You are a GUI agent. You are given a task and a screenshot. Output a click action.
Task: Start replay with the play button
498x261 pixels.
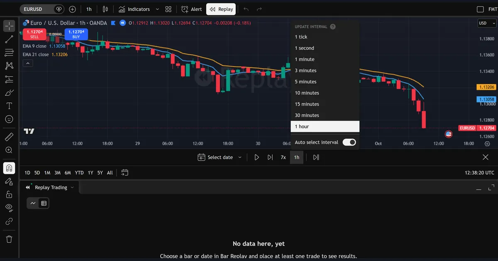point(257,157)
